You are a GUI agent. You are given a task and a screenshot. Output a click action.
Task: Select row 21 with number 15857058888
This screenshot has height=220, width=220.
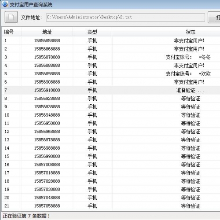(x=111, y=206)
